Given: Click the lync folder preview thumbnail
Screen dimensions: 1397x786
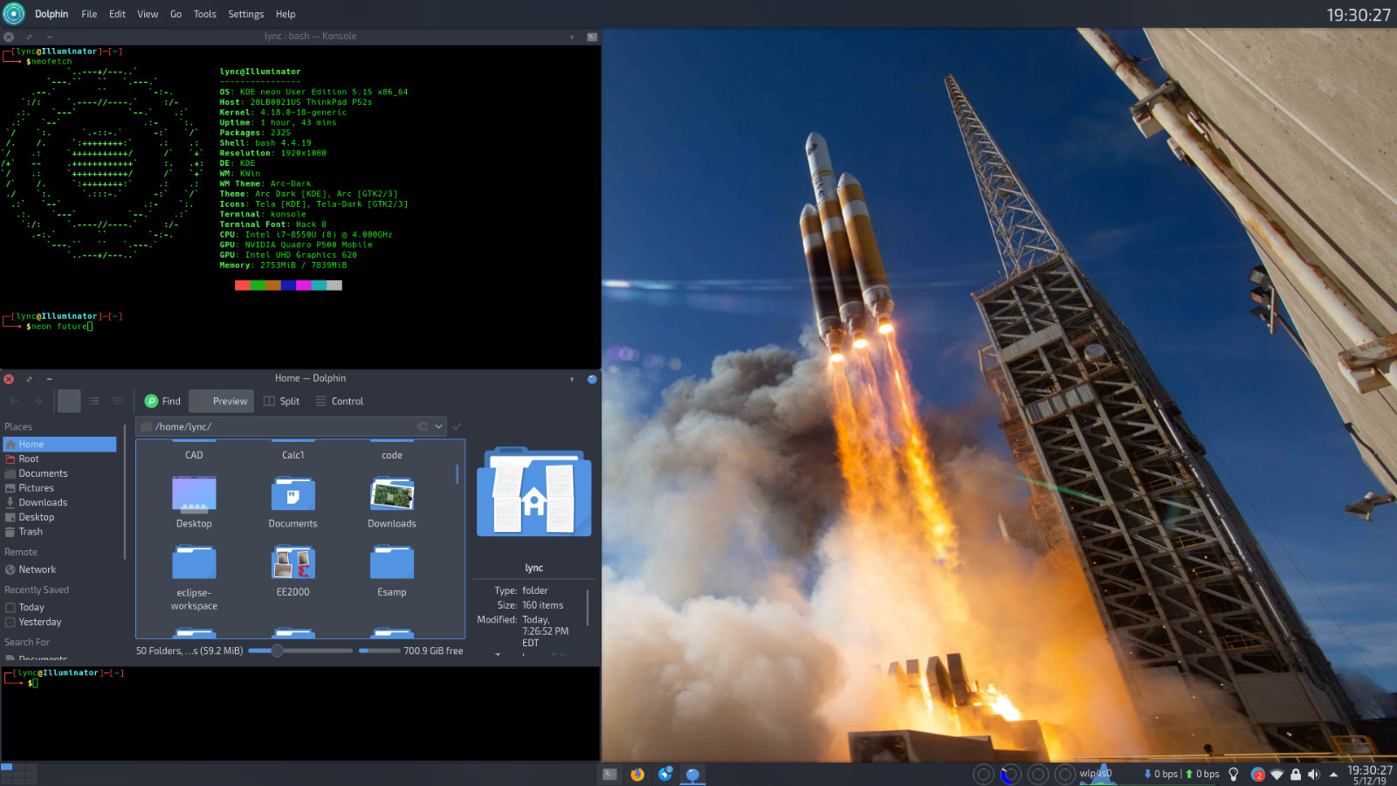Looking at the screenshot, I should (x=533, y=492).
